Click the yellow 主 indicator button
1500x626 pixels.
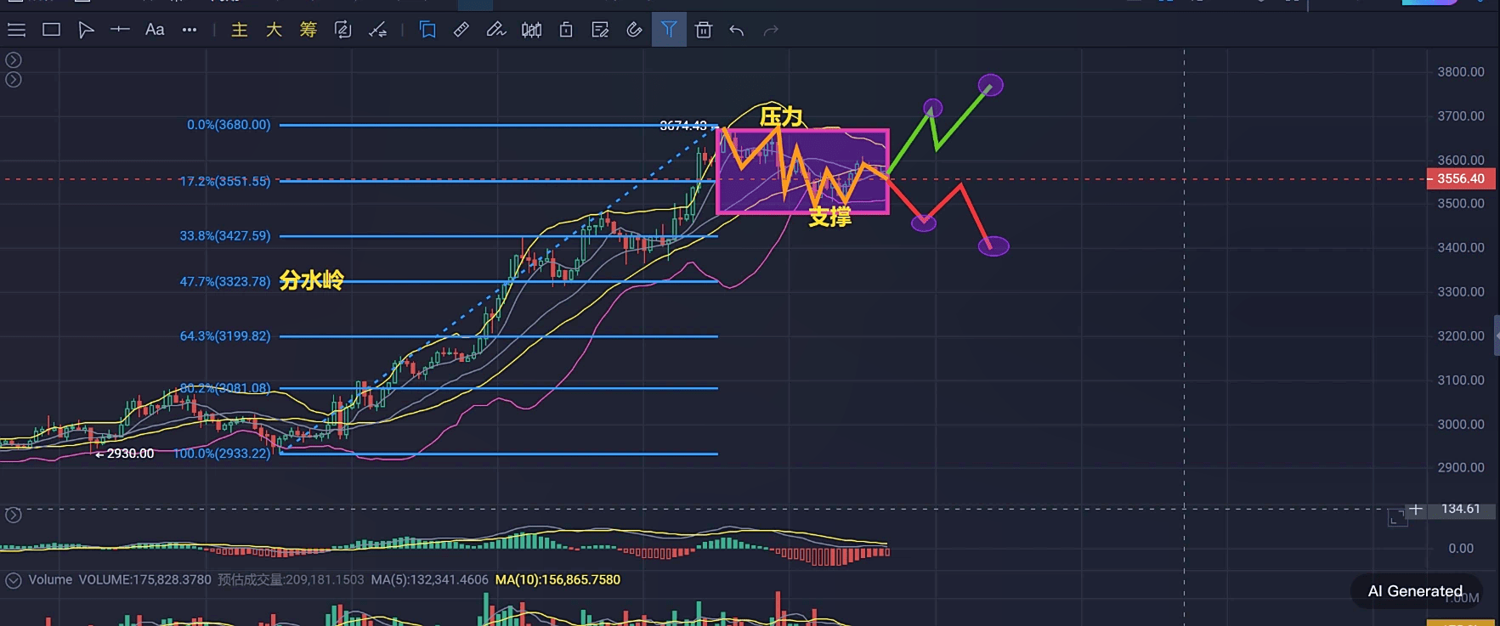240,30
